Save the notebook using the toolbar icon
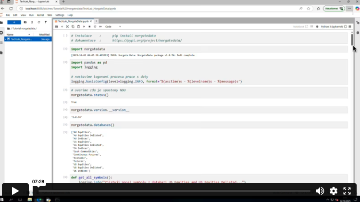The width and height of the screenshot is (360, 202). tap(56, 27)
